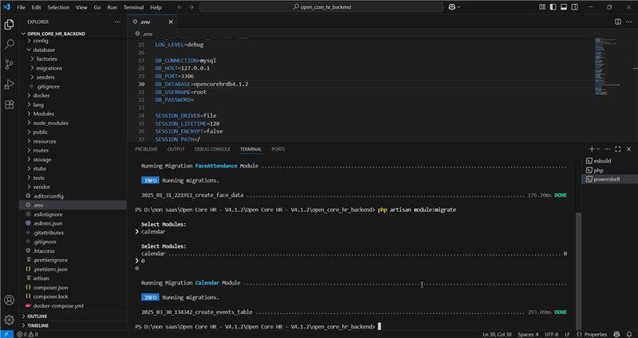Click the remote window status icon
Viewport: 638px width, 338px height.
(x=6, y=334)
